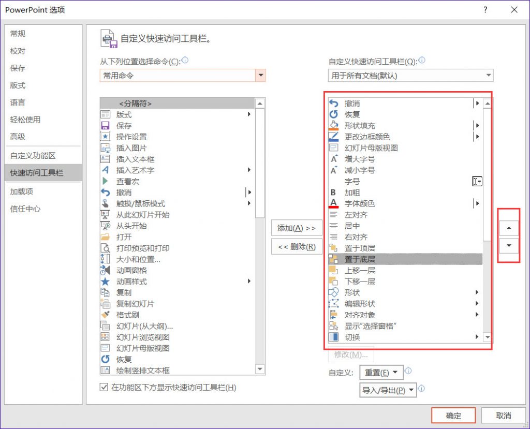This screenshot has width=530, height=429.
Task: Click the 幻灯片浏览视图 icon
Action: (x=105, y=337)
